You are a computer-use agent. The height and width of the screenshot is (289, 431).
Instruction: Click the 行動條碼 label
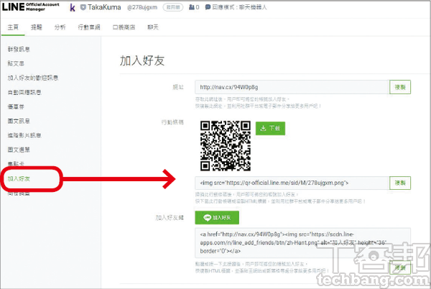[x=172, y=122]
